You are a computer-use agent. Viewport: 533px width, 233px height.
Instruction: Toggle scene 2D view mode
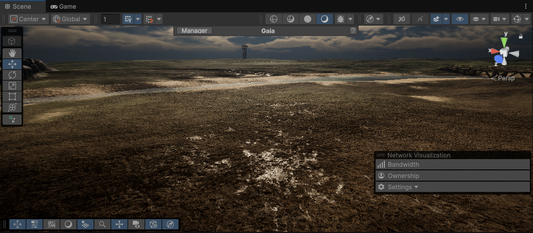pyautogui.click(x=401, y=19)
